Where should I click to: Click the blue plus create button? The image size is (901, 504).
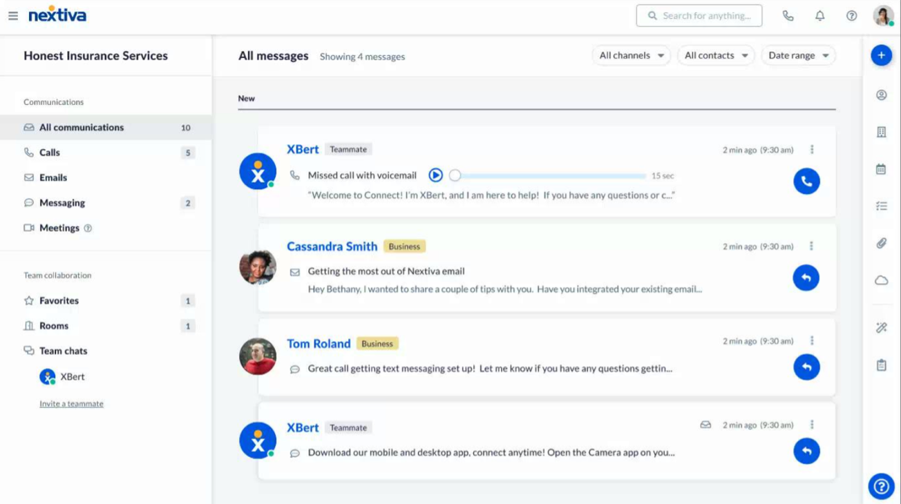pos(882,55)
